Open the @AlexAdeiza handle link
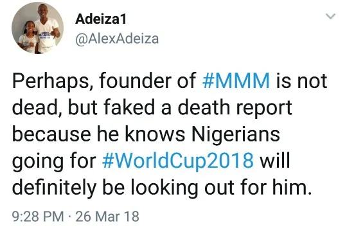 coord(117,39)
